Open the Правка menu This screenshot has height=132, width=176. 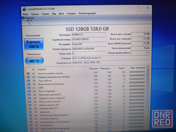[35, 14]
